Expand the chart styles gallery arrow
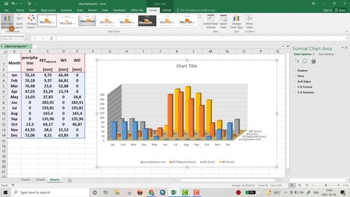 (199, 26)
